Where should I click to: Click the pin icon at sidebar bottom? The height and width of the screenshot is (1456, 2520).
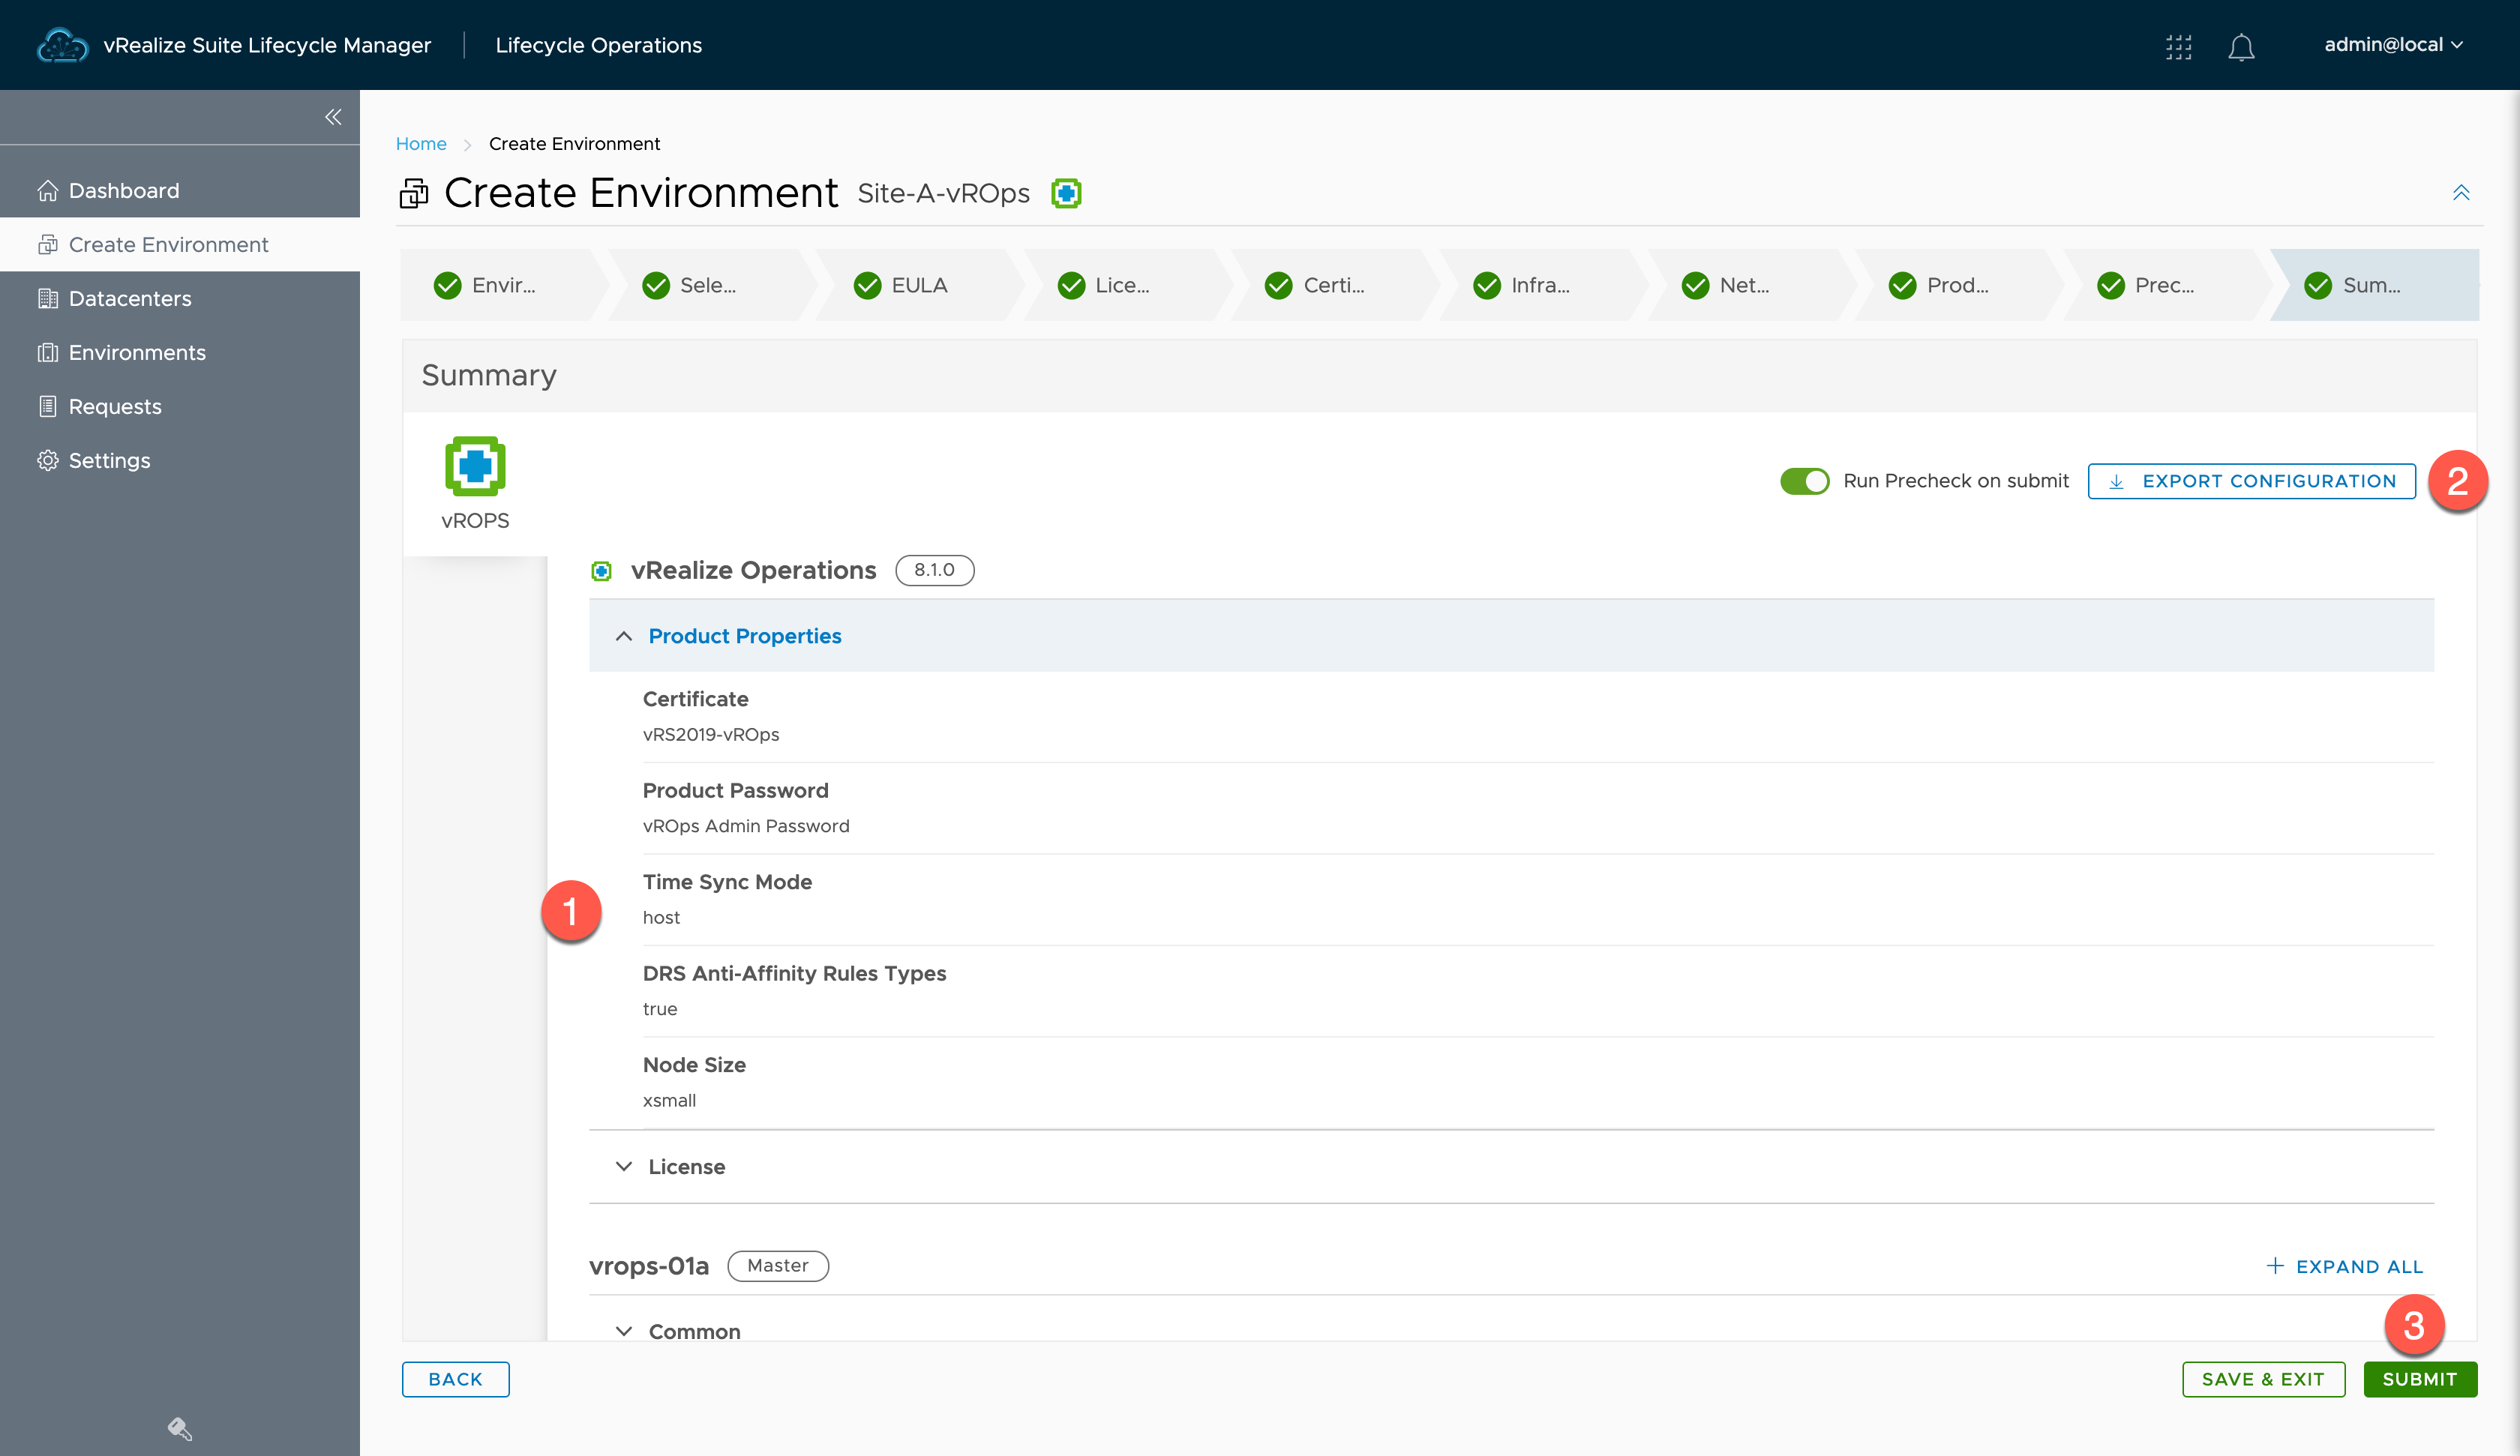pos(179,1428)
